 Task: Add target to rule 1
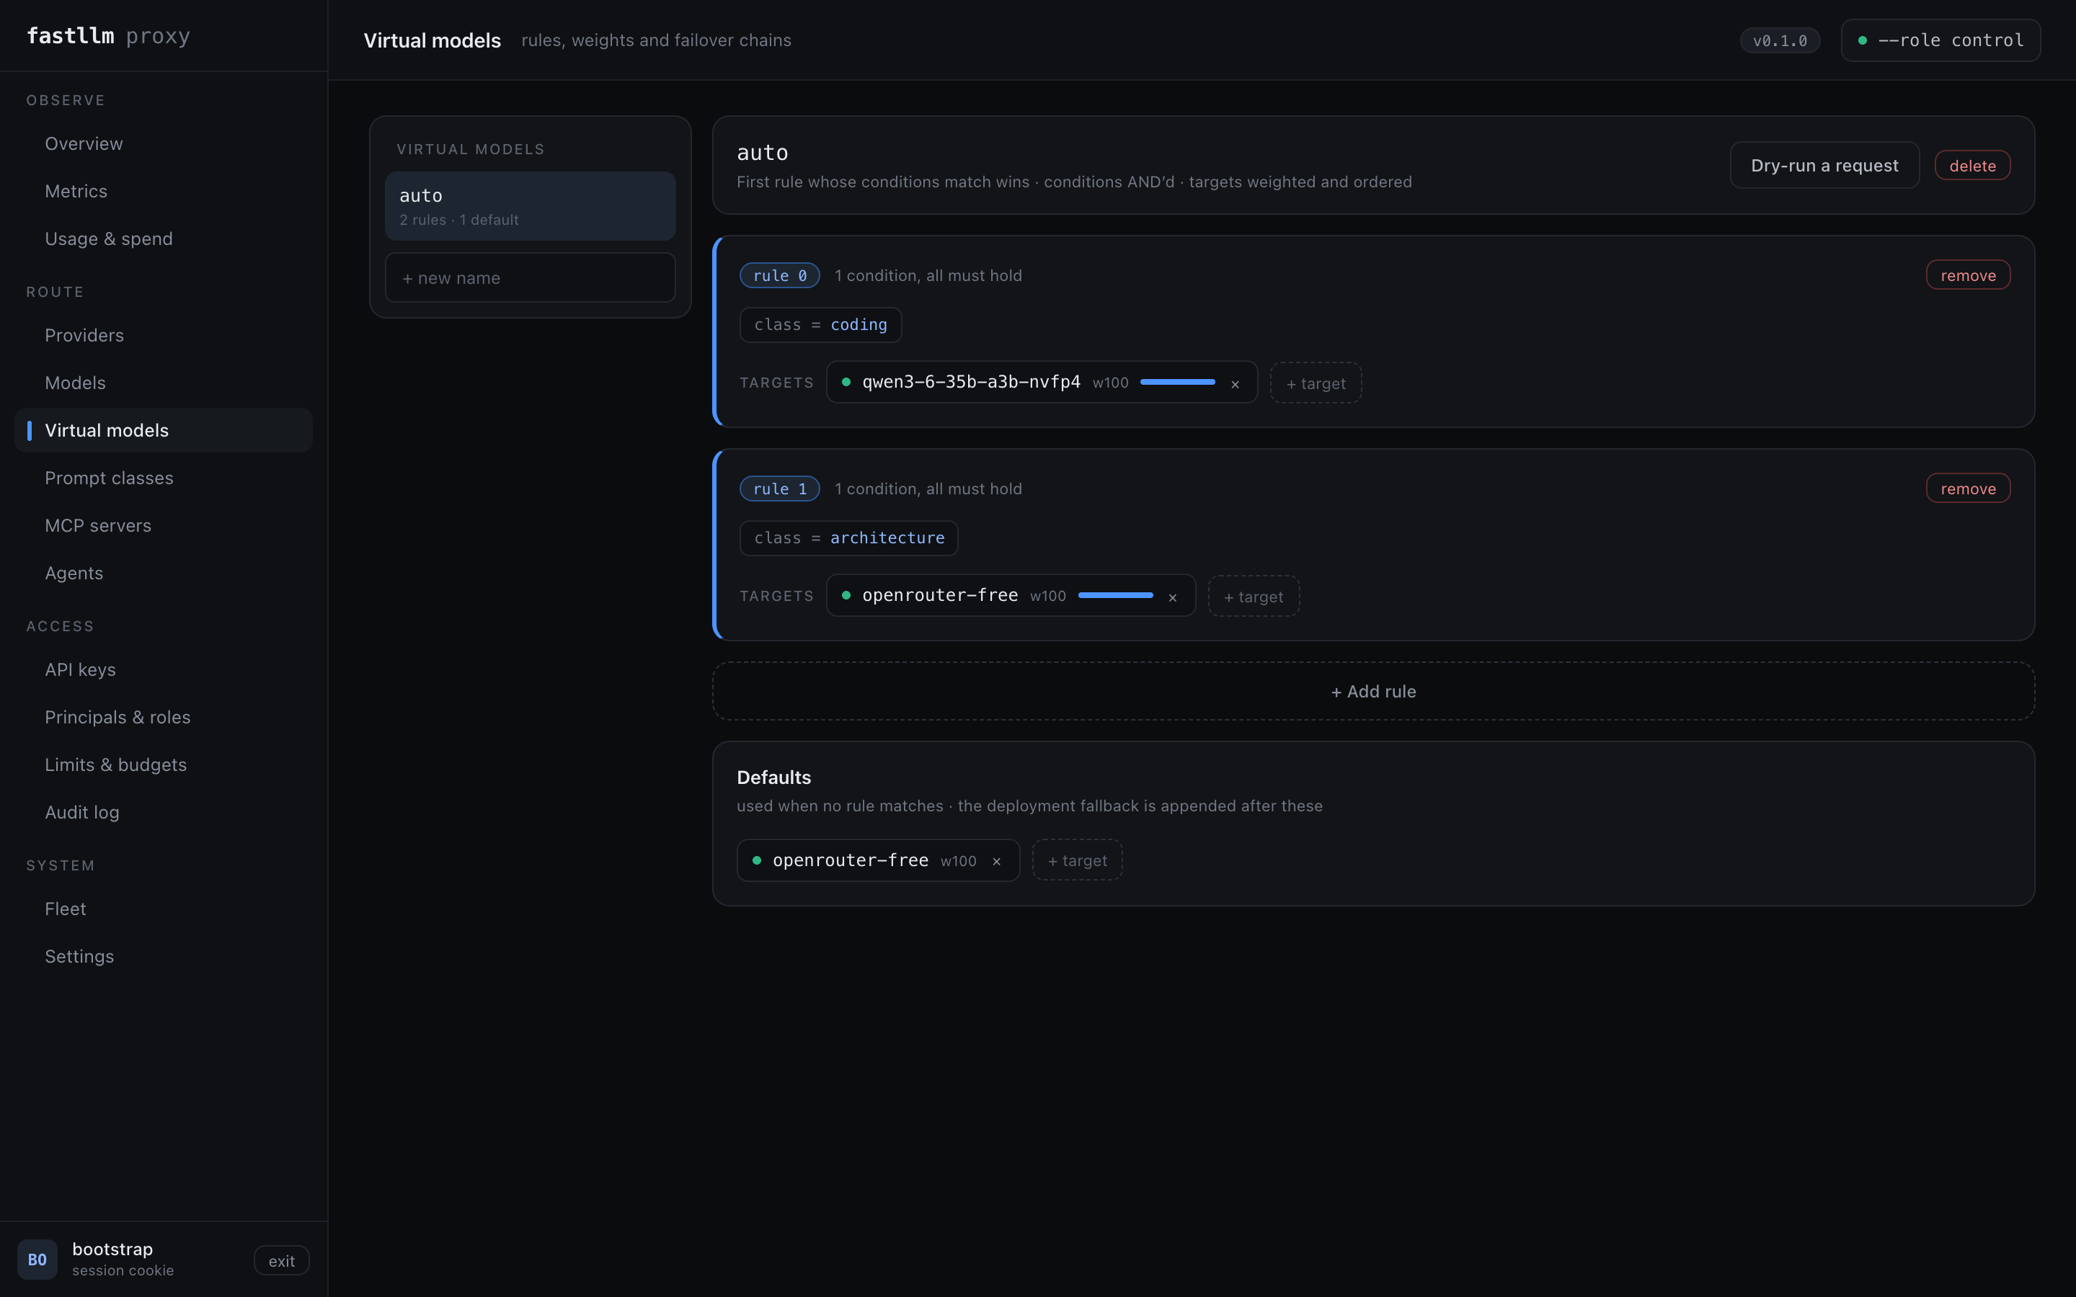pos(1254,597)
